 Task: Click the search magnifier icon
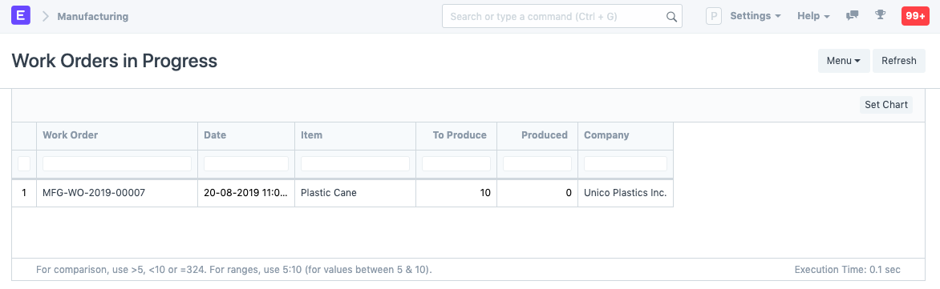[671, 17]
